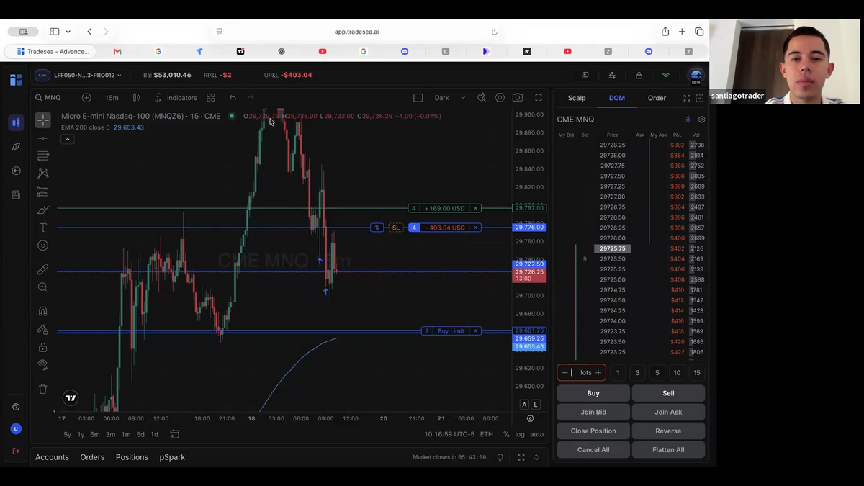Select the crosshair cursor tool
Image resolution: width=864 pixels, height=486 pixels.
pyautogui.click(x=43, y=120)
